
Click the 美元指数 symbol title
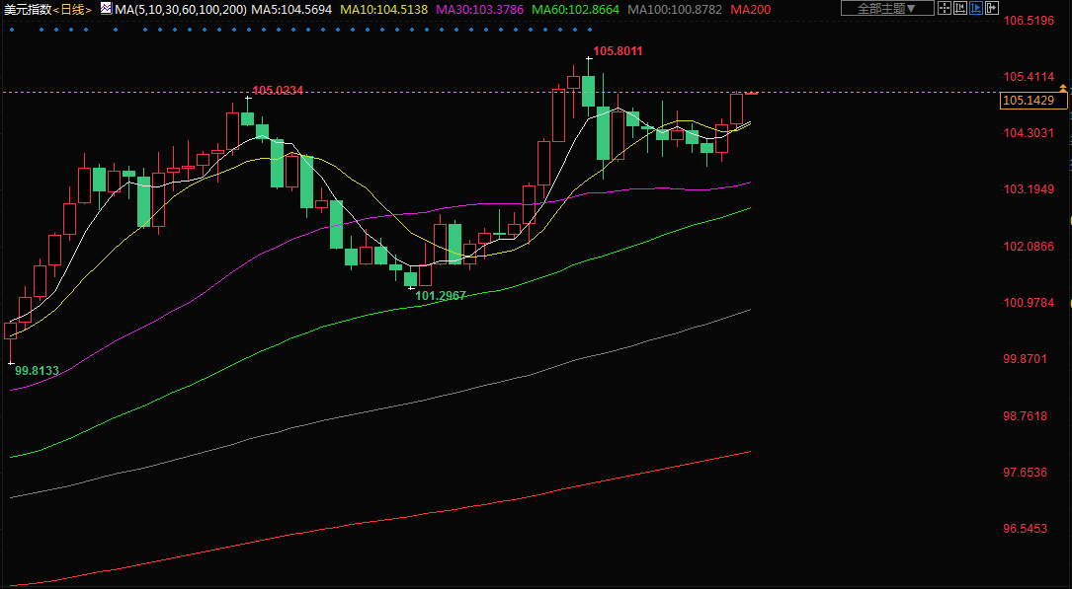26,9
